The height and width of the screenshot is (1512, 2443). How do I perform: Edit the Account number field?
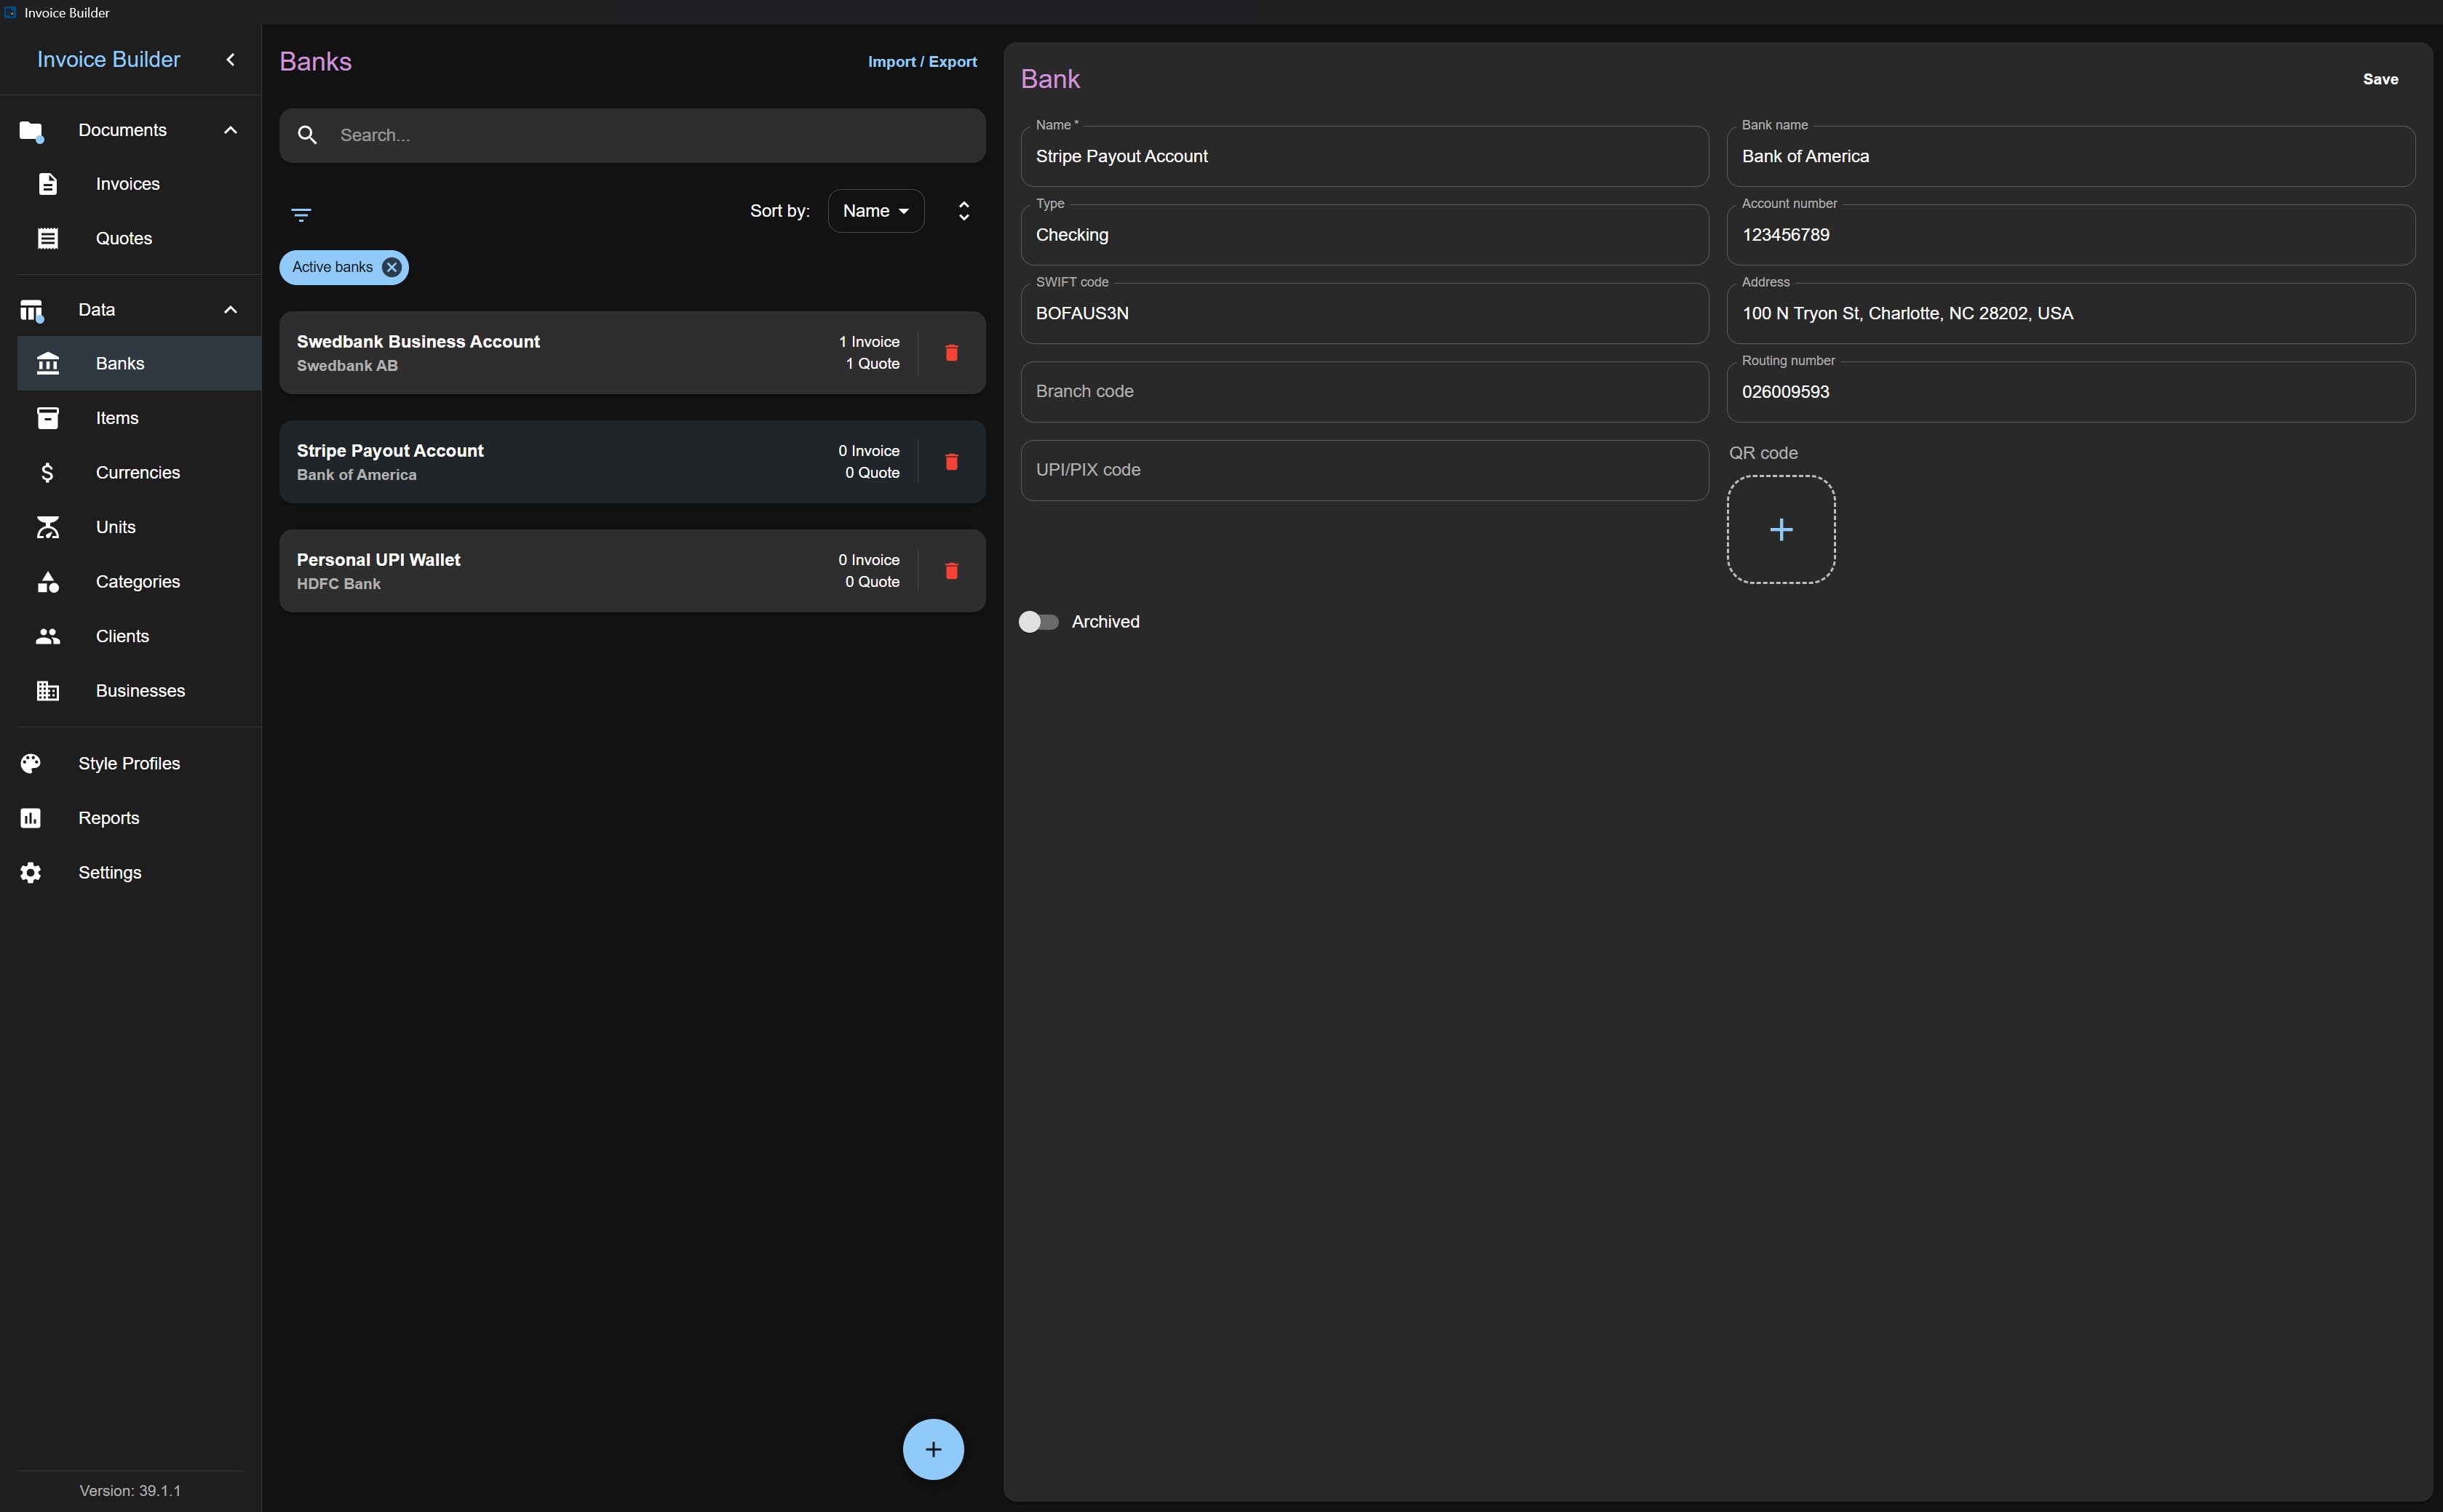tap(2071, 235)
